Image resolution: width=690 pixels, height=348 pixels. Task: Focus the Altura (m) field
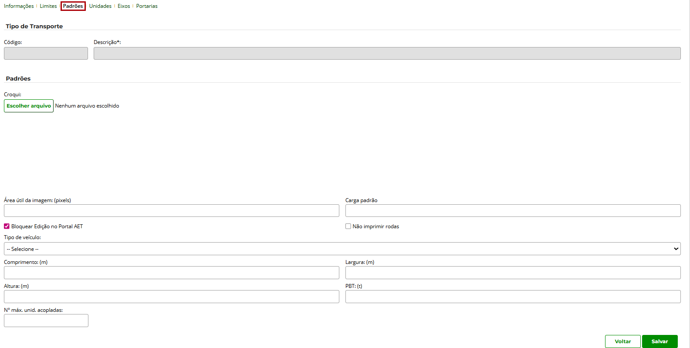click(x=172, y=297)
